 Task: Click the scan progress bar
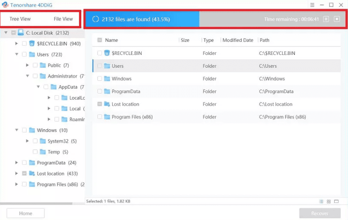(x=216, y=19)
